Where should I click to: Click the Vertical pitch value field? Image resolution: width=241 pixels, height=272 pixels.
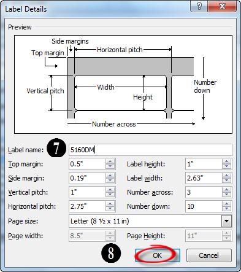pos(87,192)
